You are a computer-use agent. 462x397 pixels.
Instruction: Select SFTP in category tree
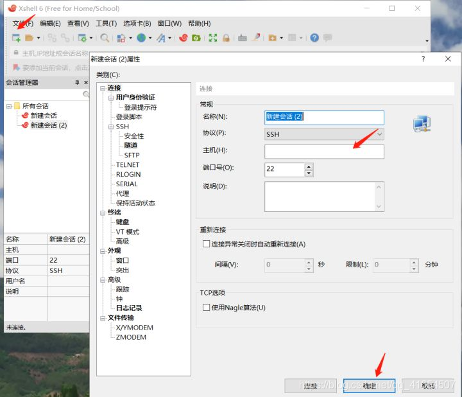click(x=132, y=155)
